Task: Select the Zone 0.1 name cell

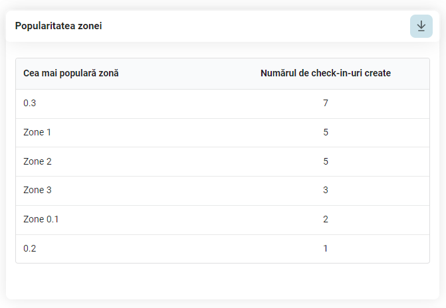Action: (x=41, y=219)
